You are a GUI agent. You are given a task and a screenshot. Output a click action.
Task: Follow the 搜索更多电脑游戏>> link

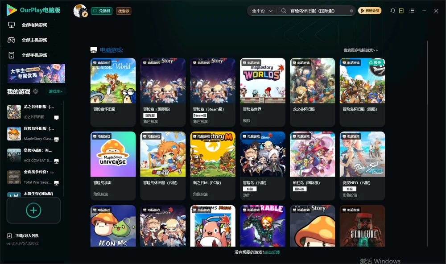click(x=360, y=50)
